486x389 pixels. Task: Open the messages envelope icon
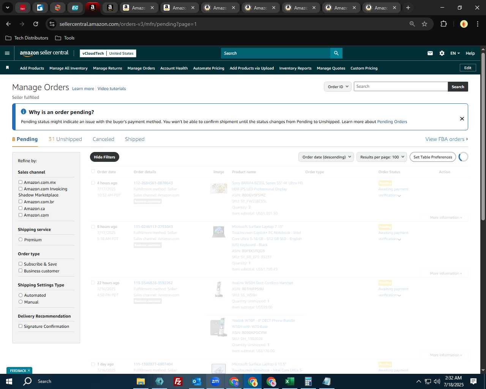coord(430,53)
